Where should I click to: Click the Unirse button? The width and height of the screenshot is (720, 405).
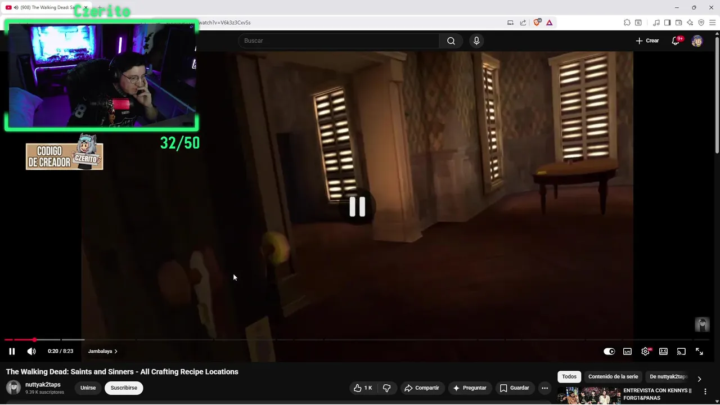(x=88, y=388)
